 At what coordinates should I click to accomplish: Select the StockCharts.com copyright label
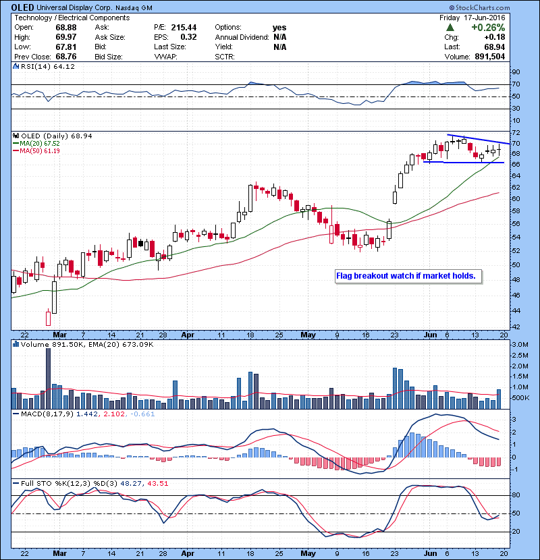pyautogui.click(x=480, y=7)
